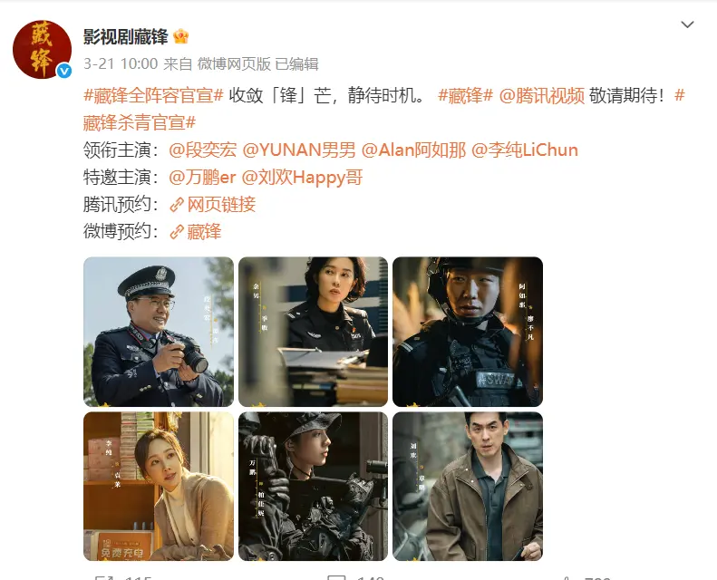
Task: Open the @Alan阿如那 mention
Action: point(413,150)
